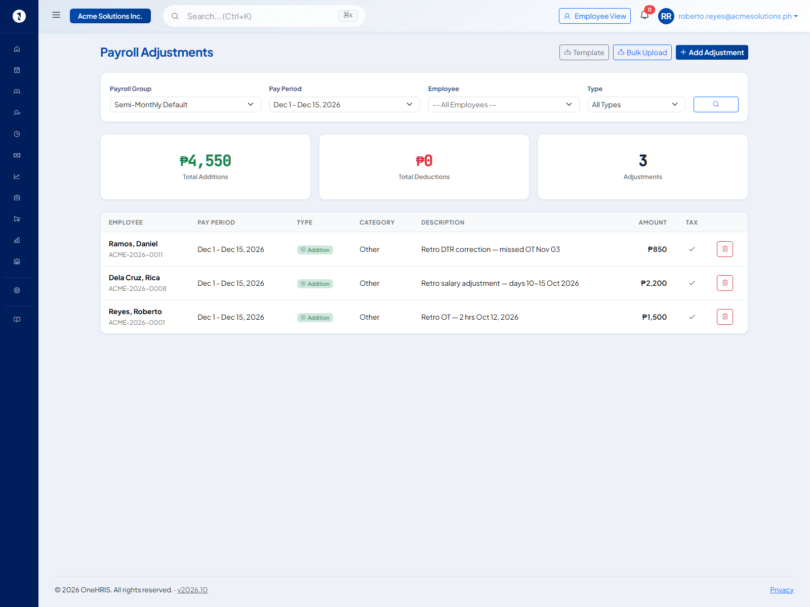Click the Employee column header
Screen dimensions: 810x607
pyautogui.click(x=126, y=223)
